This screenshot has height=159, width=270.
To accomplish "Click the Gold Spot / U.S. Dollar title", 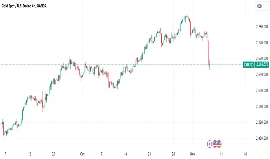I will click(24, 6).
